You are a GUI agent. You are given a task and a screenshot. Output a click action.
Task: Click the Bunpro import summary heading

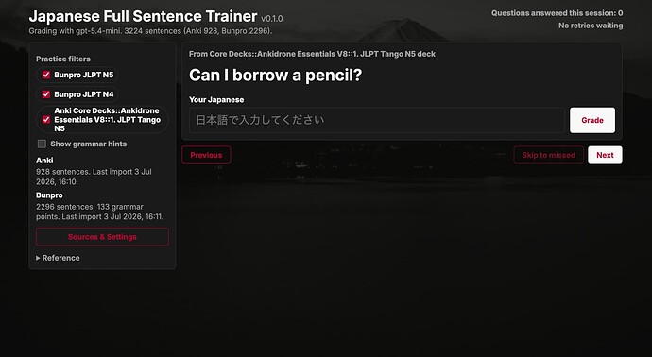[49, 195]
